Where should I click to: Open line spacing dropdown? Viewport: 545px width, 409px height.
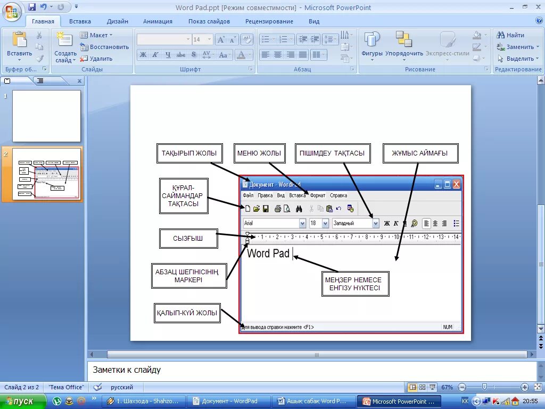tap(335, 39)
